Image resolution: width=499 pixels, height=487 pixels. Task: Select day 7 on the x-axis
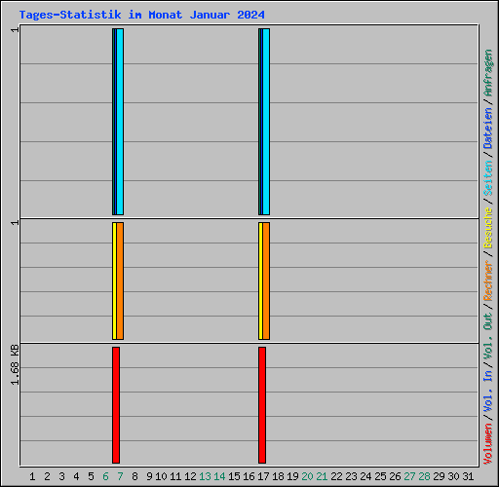[x=120, y=476]
